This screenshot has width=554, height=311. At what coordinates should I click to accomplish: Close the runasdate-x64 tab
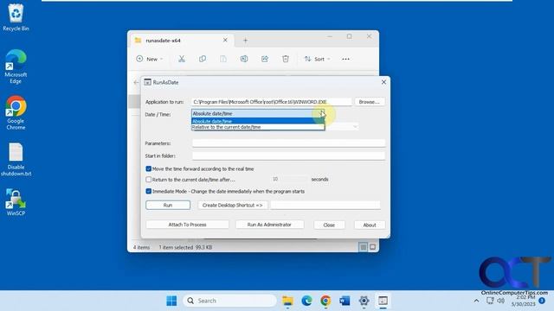[225, 41]
